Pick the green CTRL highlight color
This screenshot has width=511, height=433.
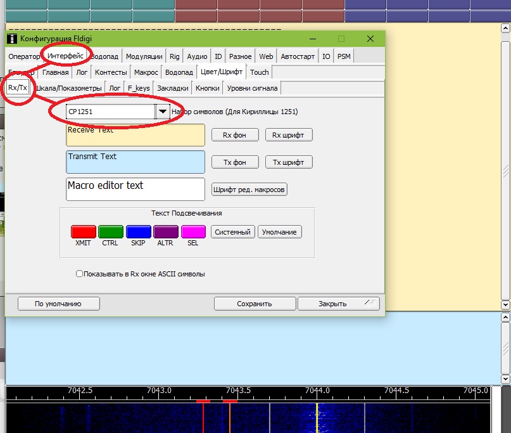[x=111, y=232]
